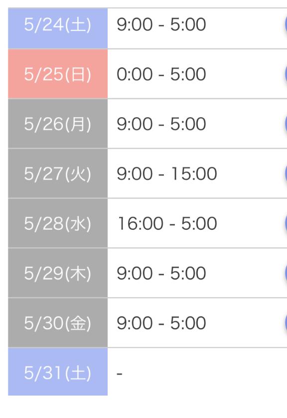
Task: Click the 0:00 - 5:00 shift time
Action: point(161,74)
